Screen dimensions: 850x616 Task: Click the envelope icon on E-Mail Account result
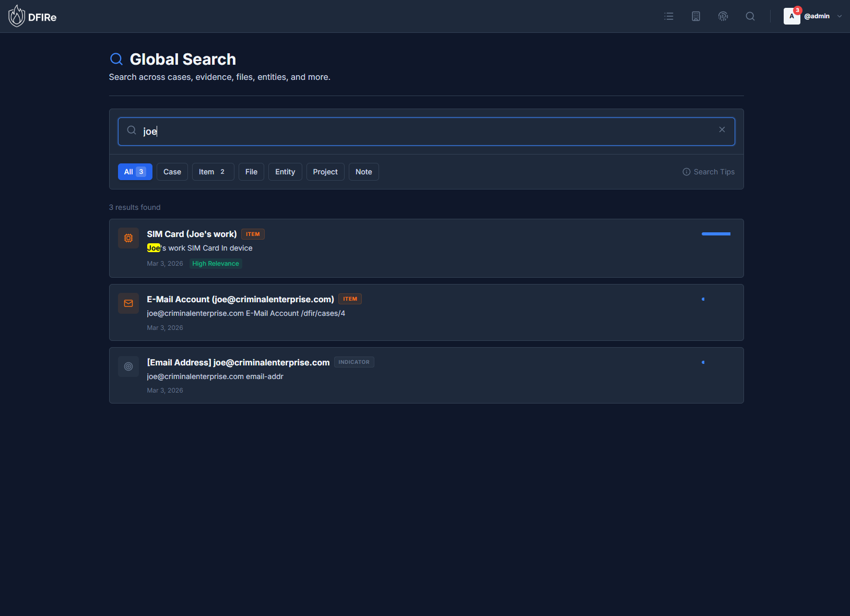click(x=128, y=303)
